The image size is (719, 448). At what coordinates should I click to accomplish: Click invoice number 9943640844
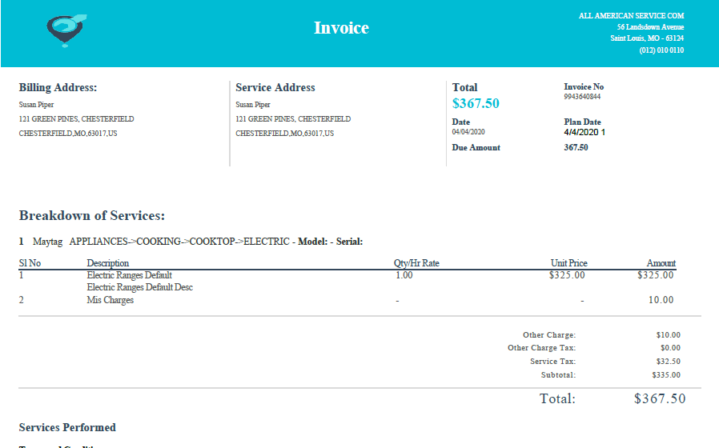point(582,97)
